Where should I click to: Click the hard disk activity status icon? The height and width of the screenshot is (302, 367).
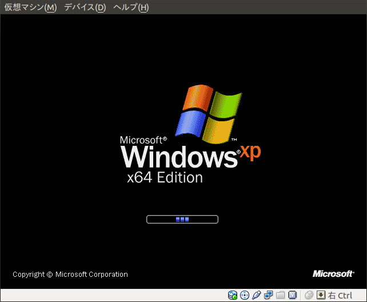pyautogui.click(x=233, y=295)
